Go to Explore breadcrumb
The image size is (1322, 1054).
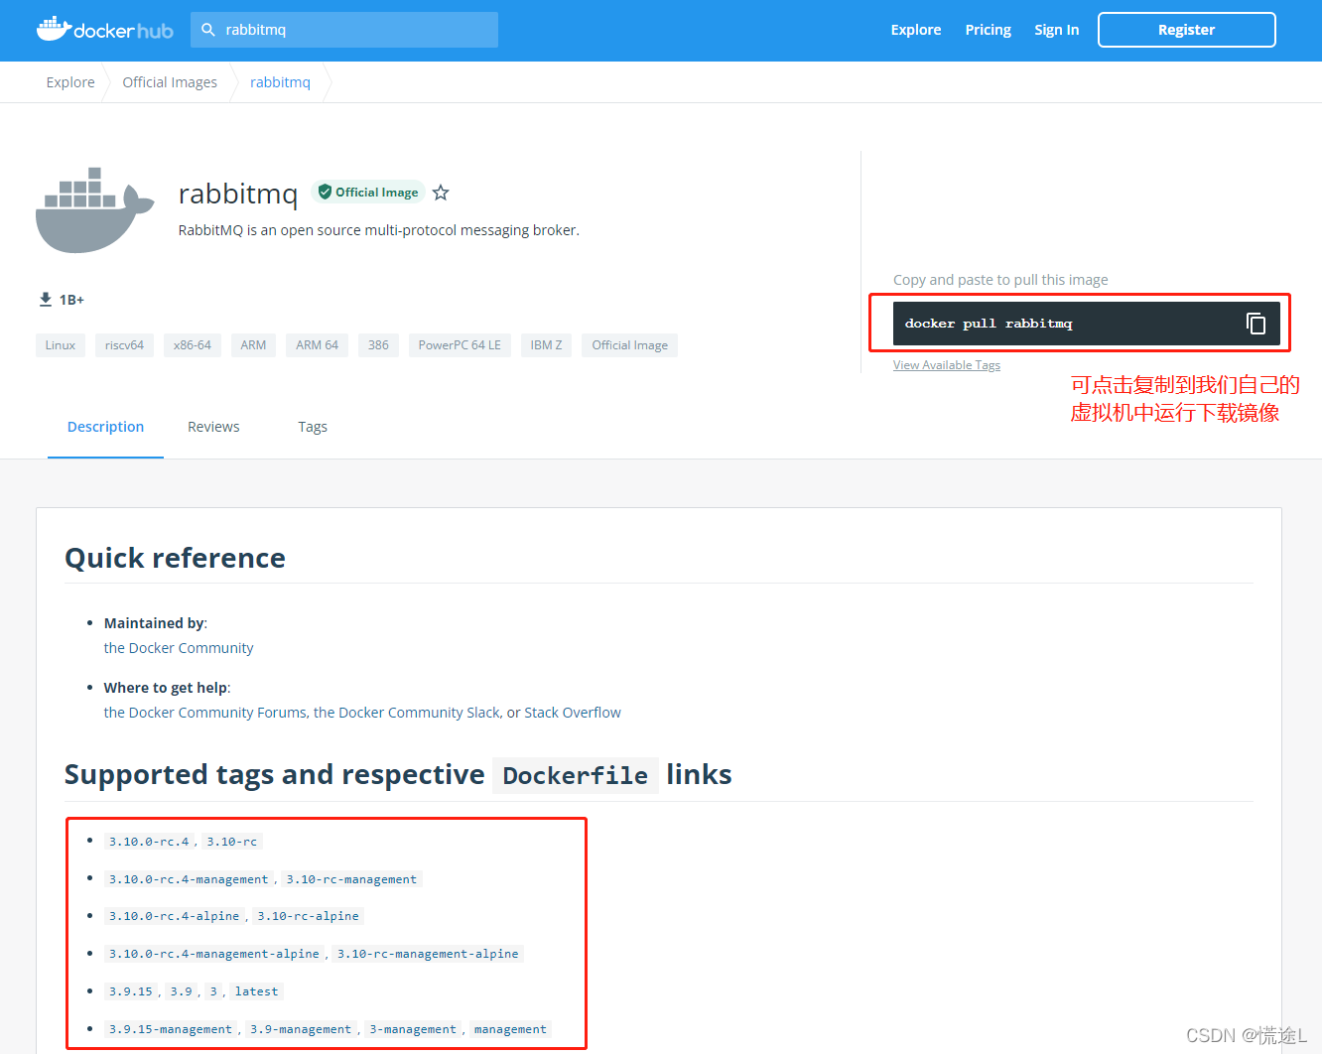point(70,82)
